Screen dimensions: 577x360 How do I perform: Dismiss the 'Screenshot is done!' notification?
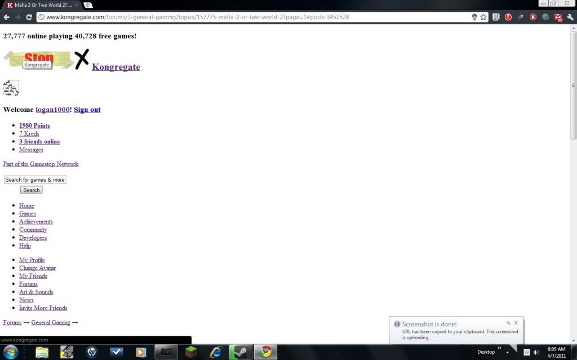coord(516,323)
